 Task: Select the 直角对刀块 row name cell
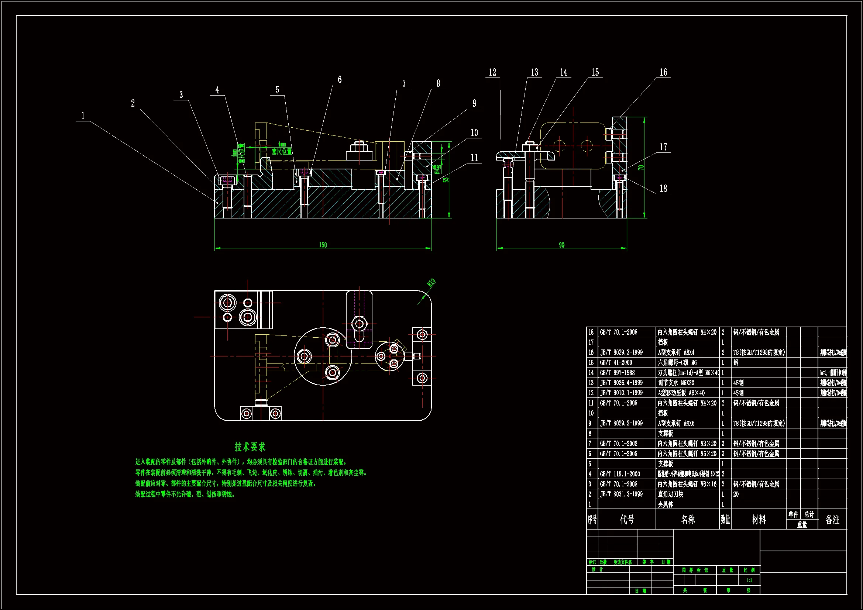671,494
